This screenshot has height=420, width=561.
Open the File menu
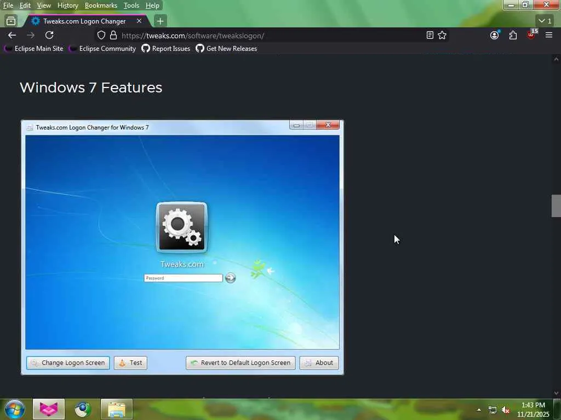click(x=8, y=5)
